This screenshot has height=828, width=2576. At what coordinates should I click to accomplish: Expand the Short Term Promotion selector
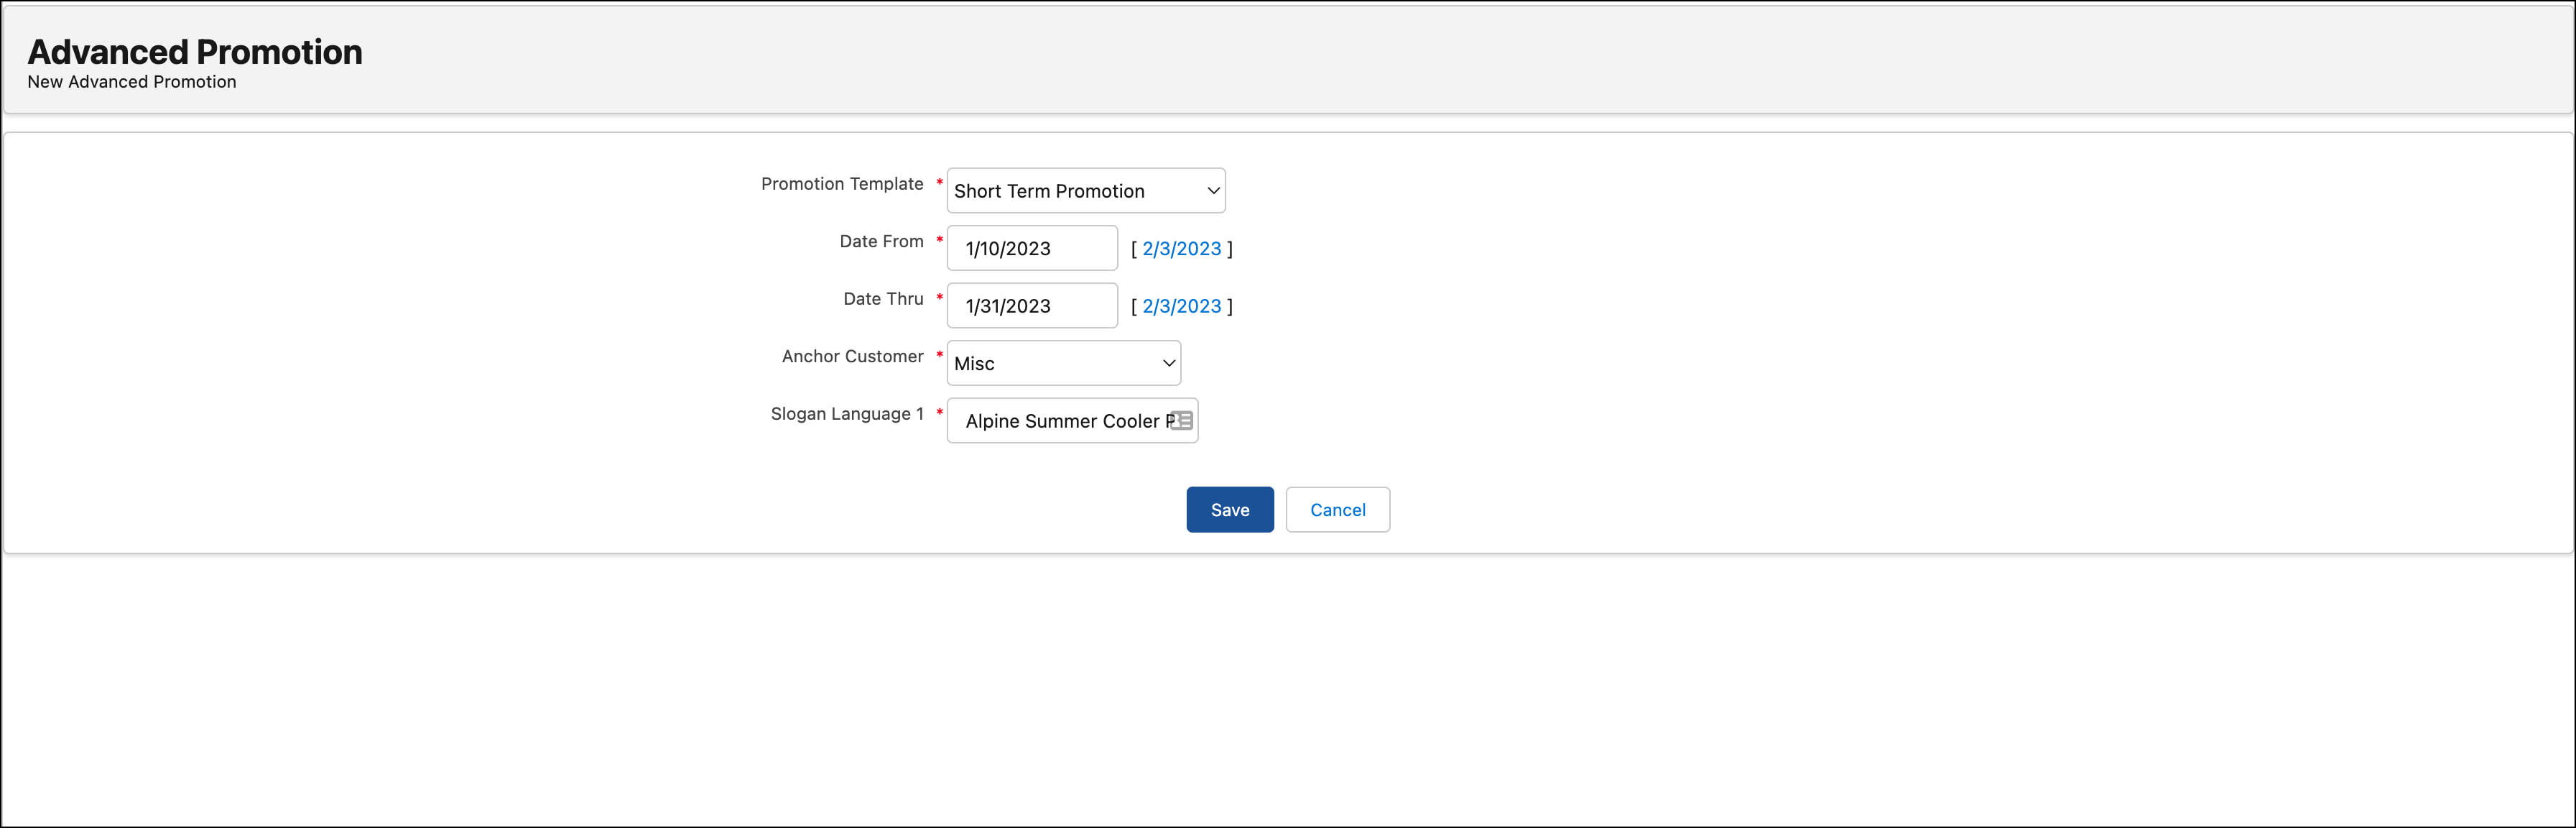[x=1085, y=190]
